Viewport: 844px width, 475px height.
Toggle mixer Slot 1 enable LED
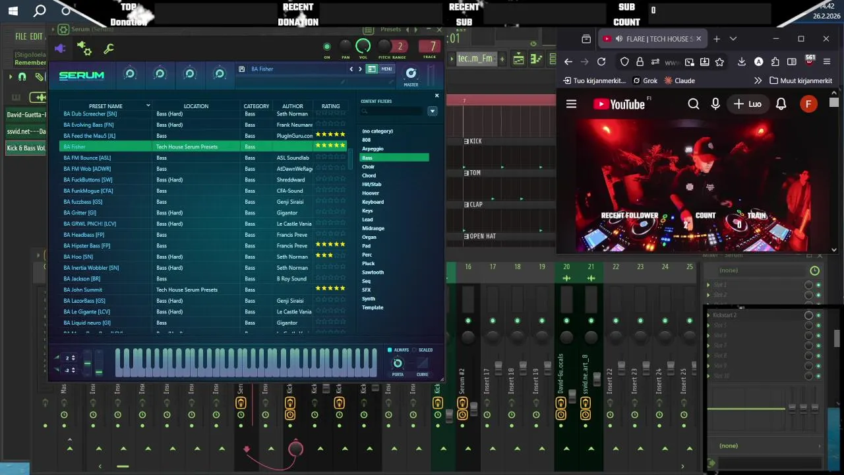tap(818, 285)
